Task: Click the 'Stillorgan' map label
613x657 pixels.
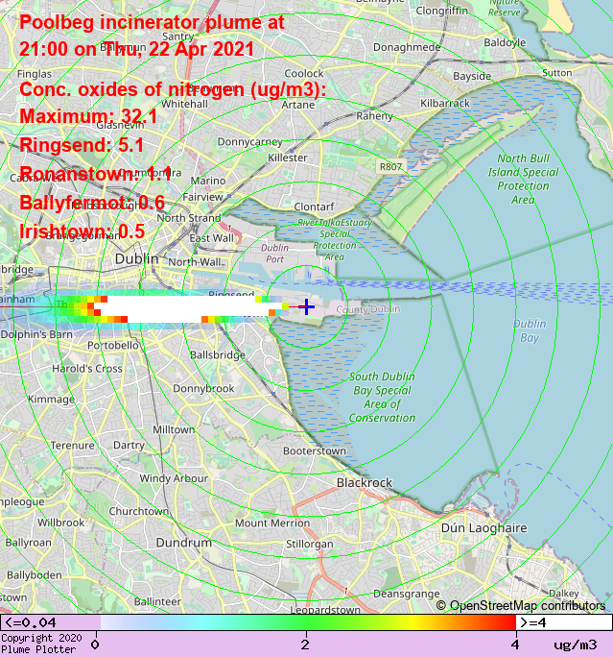Action: (310, 544)
